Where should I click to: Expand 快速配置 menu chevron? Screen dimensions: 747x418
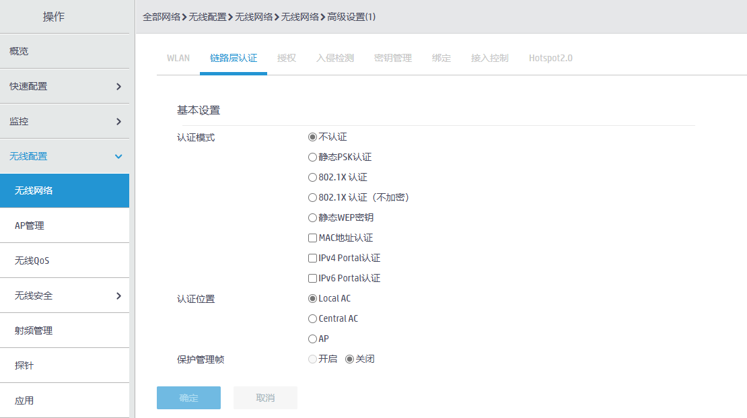tap(118, 86)
